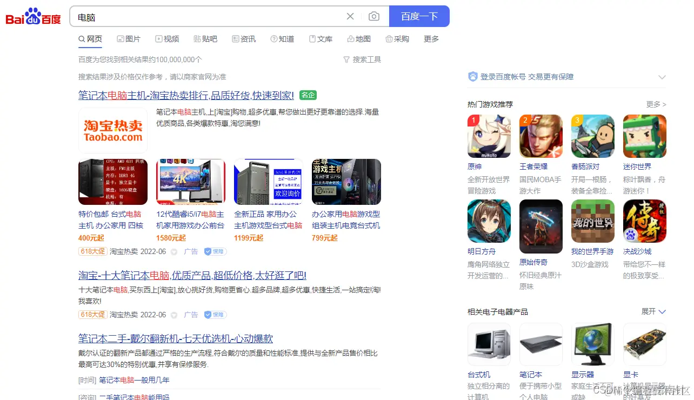Click the 明日方舟 text link

482,251
